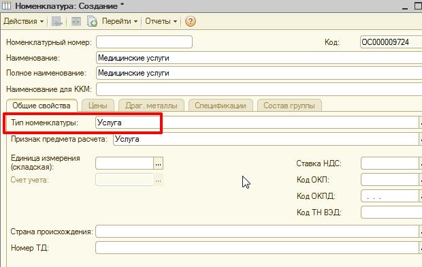Open the Драг. металлы tab
Image resolution: width=422 pixels, height=267 pixels.
point(151,106)
